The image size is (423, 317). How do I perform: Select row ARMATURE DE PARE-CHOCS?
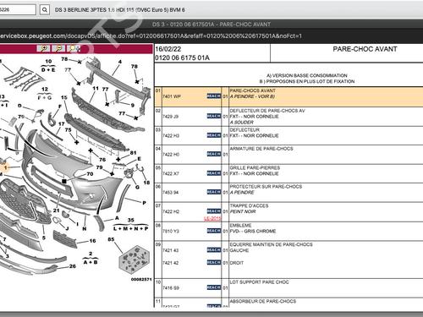click(x=288, y=155)
